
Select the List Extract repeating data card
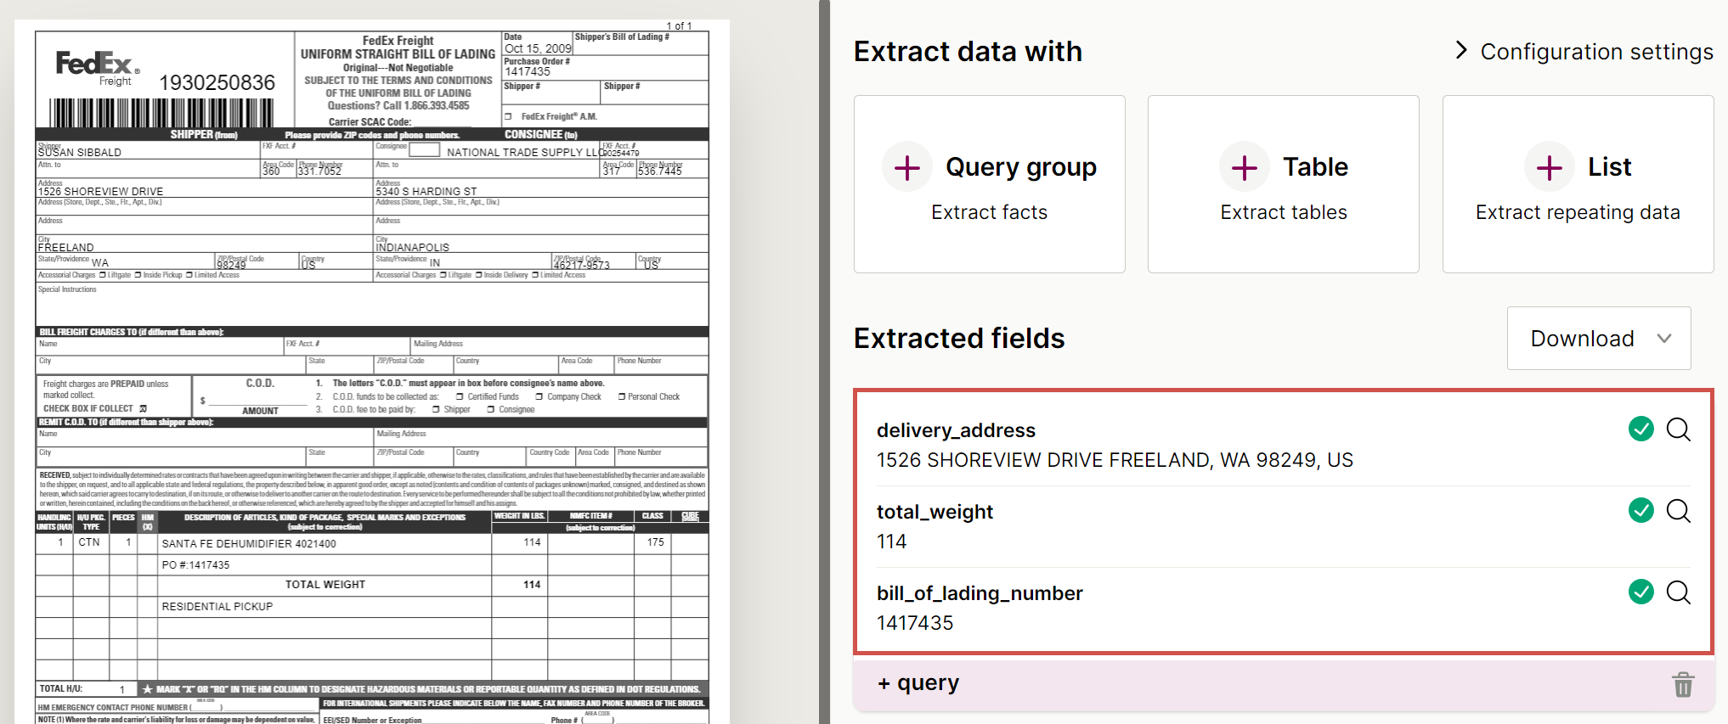[1578, 184]
